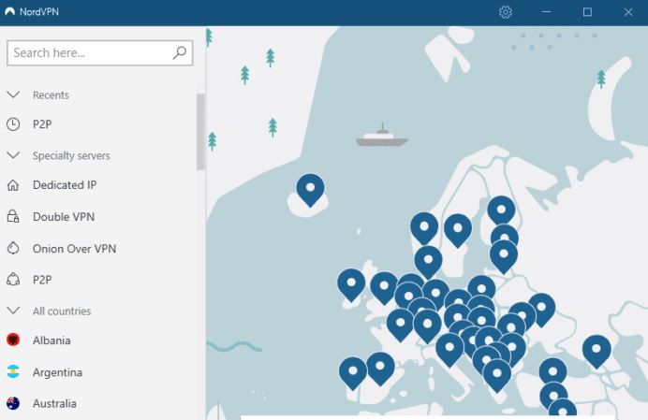Click the Onion Over VPN onion icon
This screenshot has height=420, width=648.
13,248
